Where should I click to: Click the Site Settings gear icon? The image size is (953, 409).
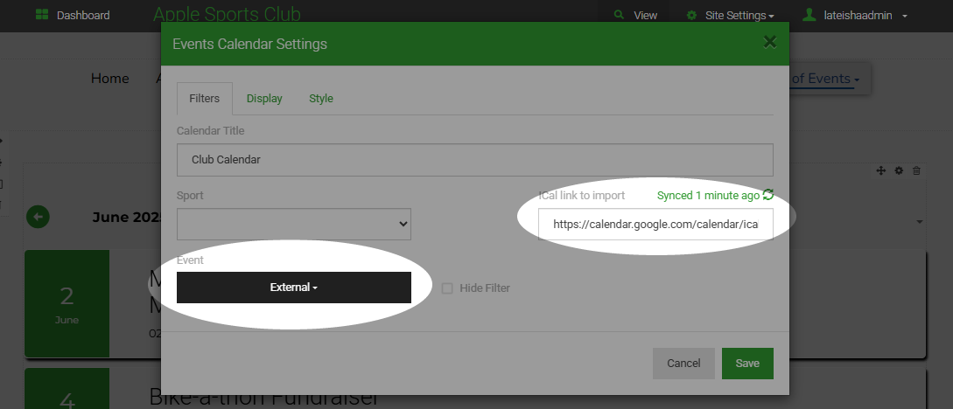point(691,16)
